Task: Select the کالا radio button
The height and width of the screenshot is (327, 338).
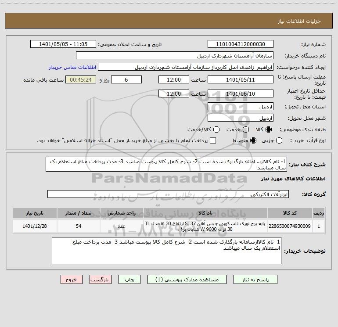Action: (x=269, y=129)
